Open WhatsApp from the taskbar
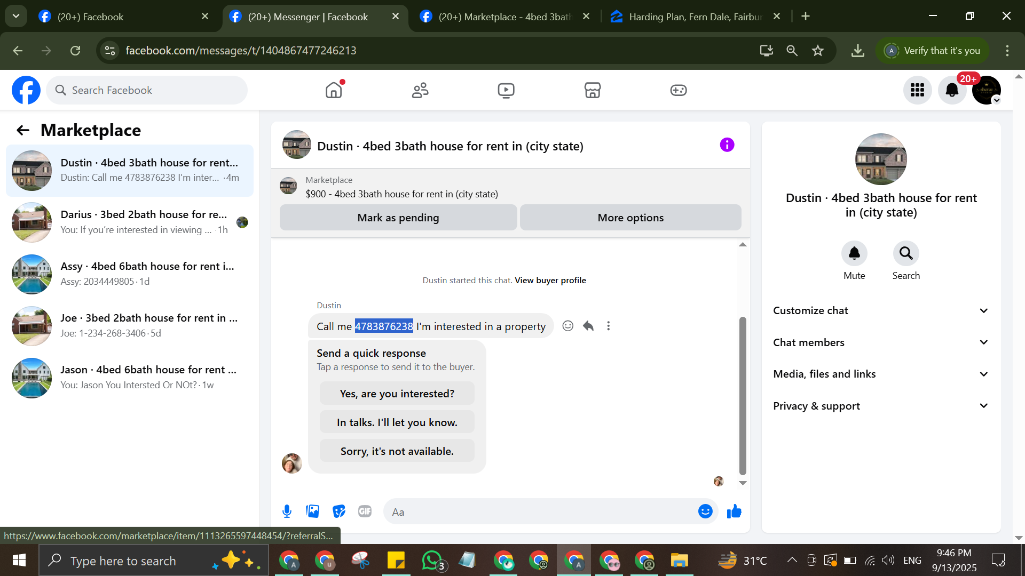 tap(432, 561)
